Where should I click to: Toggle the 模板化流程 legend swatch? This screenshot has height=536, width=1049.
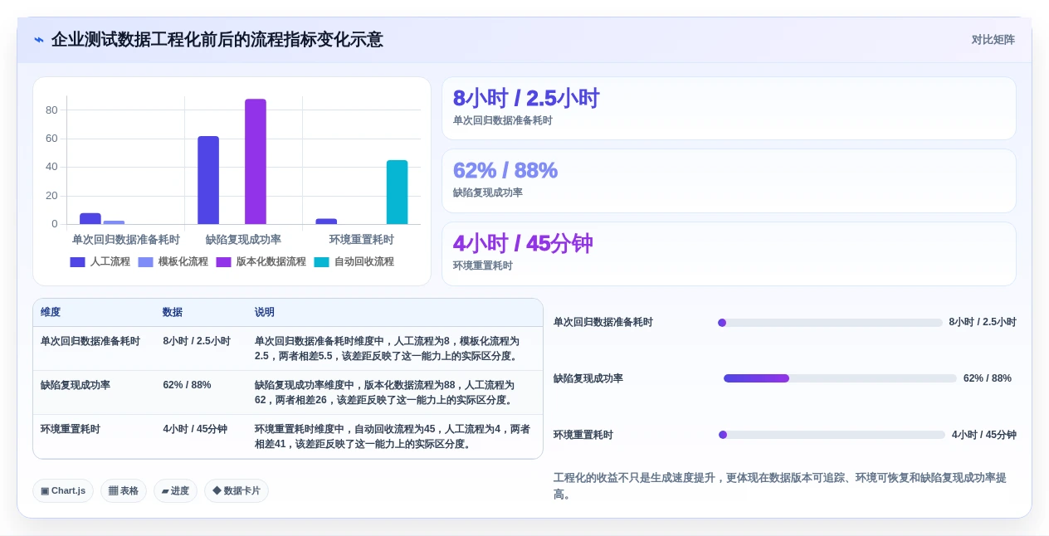click(145, 261)
